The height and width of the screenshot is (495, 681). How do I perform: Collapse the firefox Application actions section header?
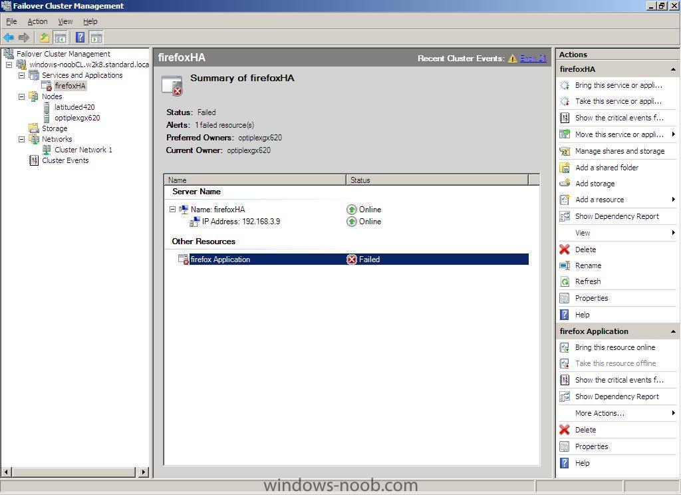(x=673, y=331)
